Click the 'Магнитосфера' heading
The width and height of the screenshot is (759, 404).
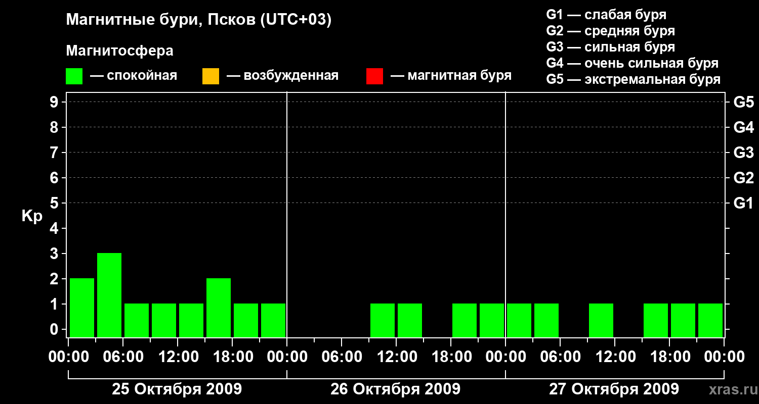(x=119, y=51)
